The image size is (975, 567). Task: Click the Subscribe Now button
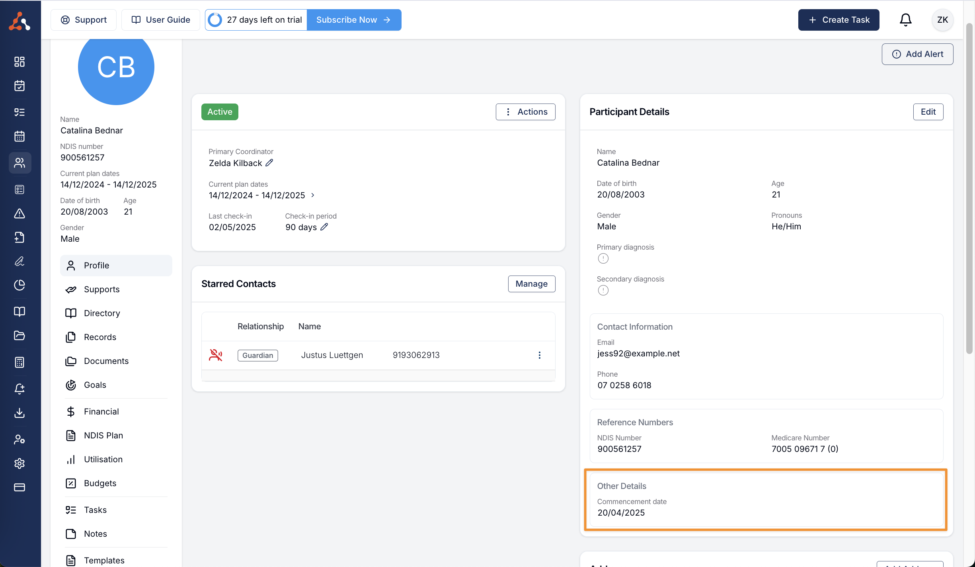(x=354, y=20)
